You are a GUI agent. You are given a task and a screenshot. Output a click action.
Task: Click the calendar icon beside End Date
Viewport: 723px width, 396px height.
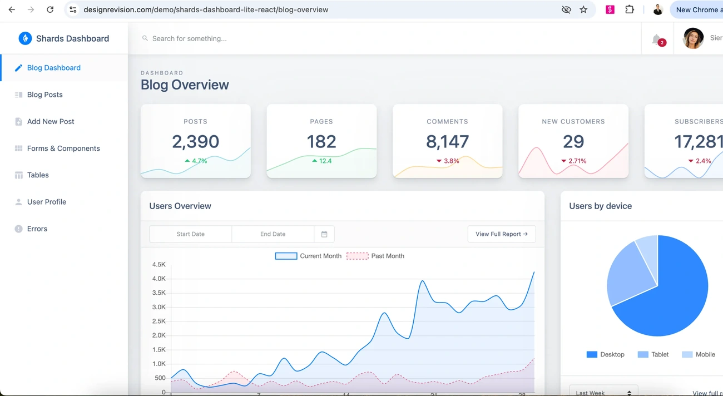[324, 234]
